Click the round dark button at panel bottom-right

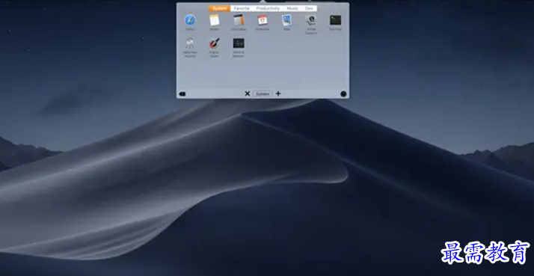coord(343,93)
